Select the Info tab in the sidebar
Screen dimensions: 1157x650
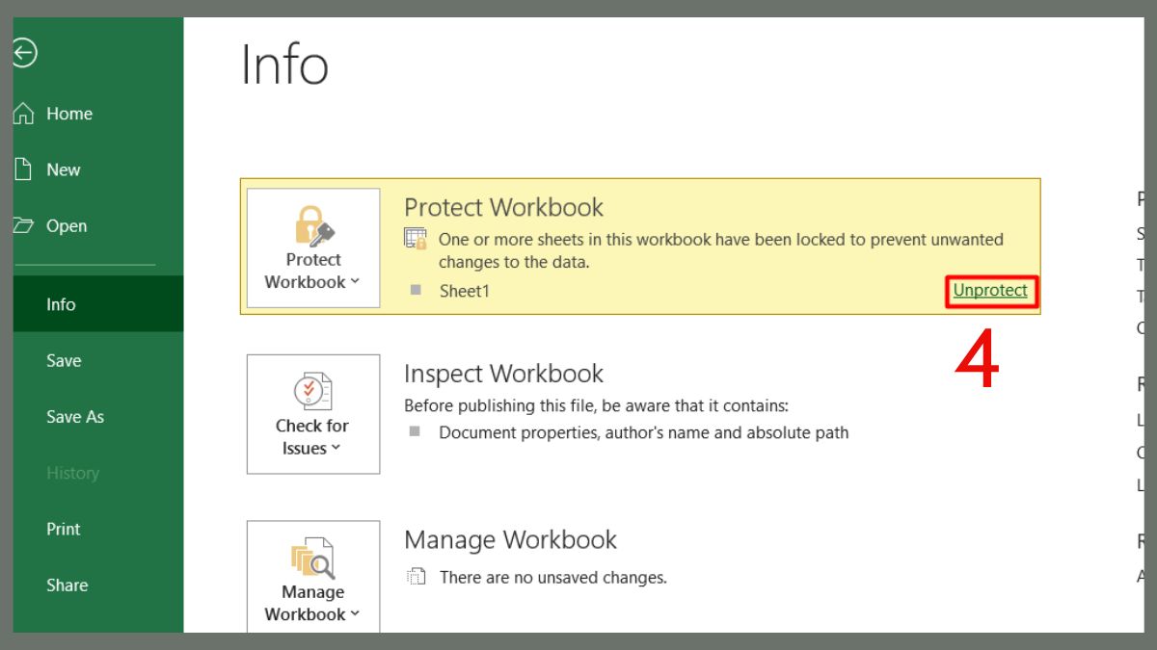coord(61,303)
